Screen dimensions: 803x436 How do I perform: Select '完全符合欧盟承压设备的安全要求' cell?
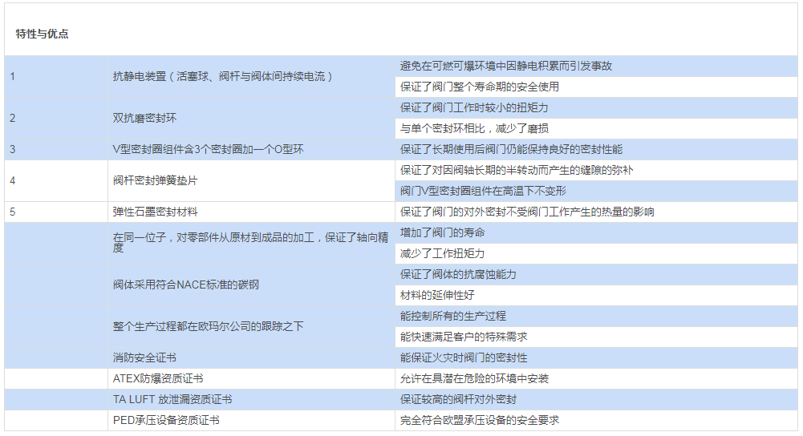(479, 420)
